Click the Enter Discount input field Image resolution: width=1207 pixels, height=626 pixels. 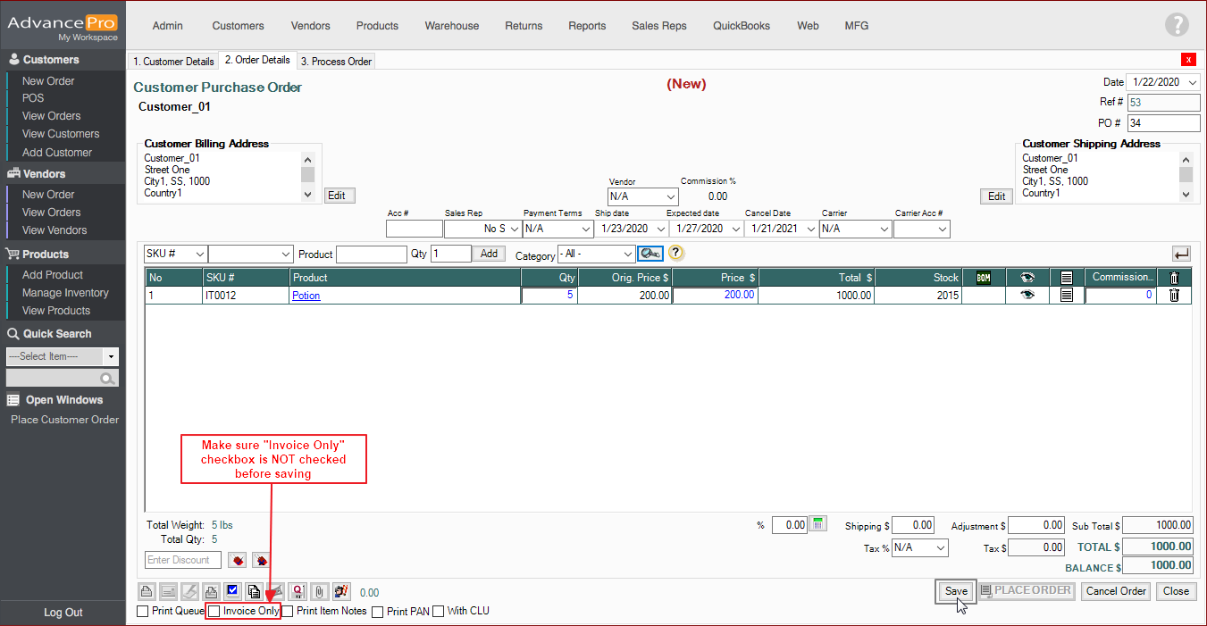pos(182,560)
